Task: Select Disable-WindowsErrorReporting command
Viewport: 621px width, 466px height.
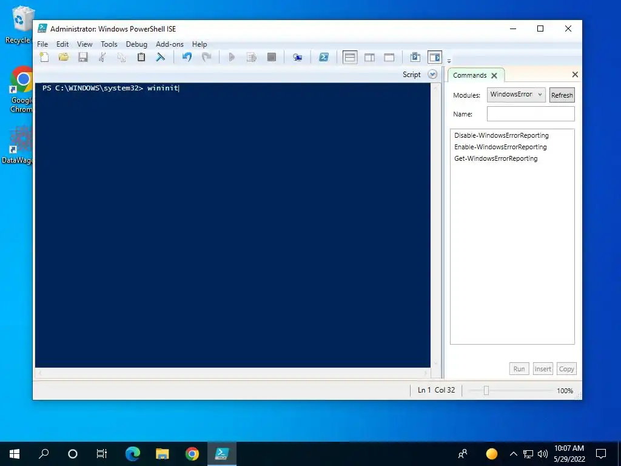Action: tap(502, 135)
